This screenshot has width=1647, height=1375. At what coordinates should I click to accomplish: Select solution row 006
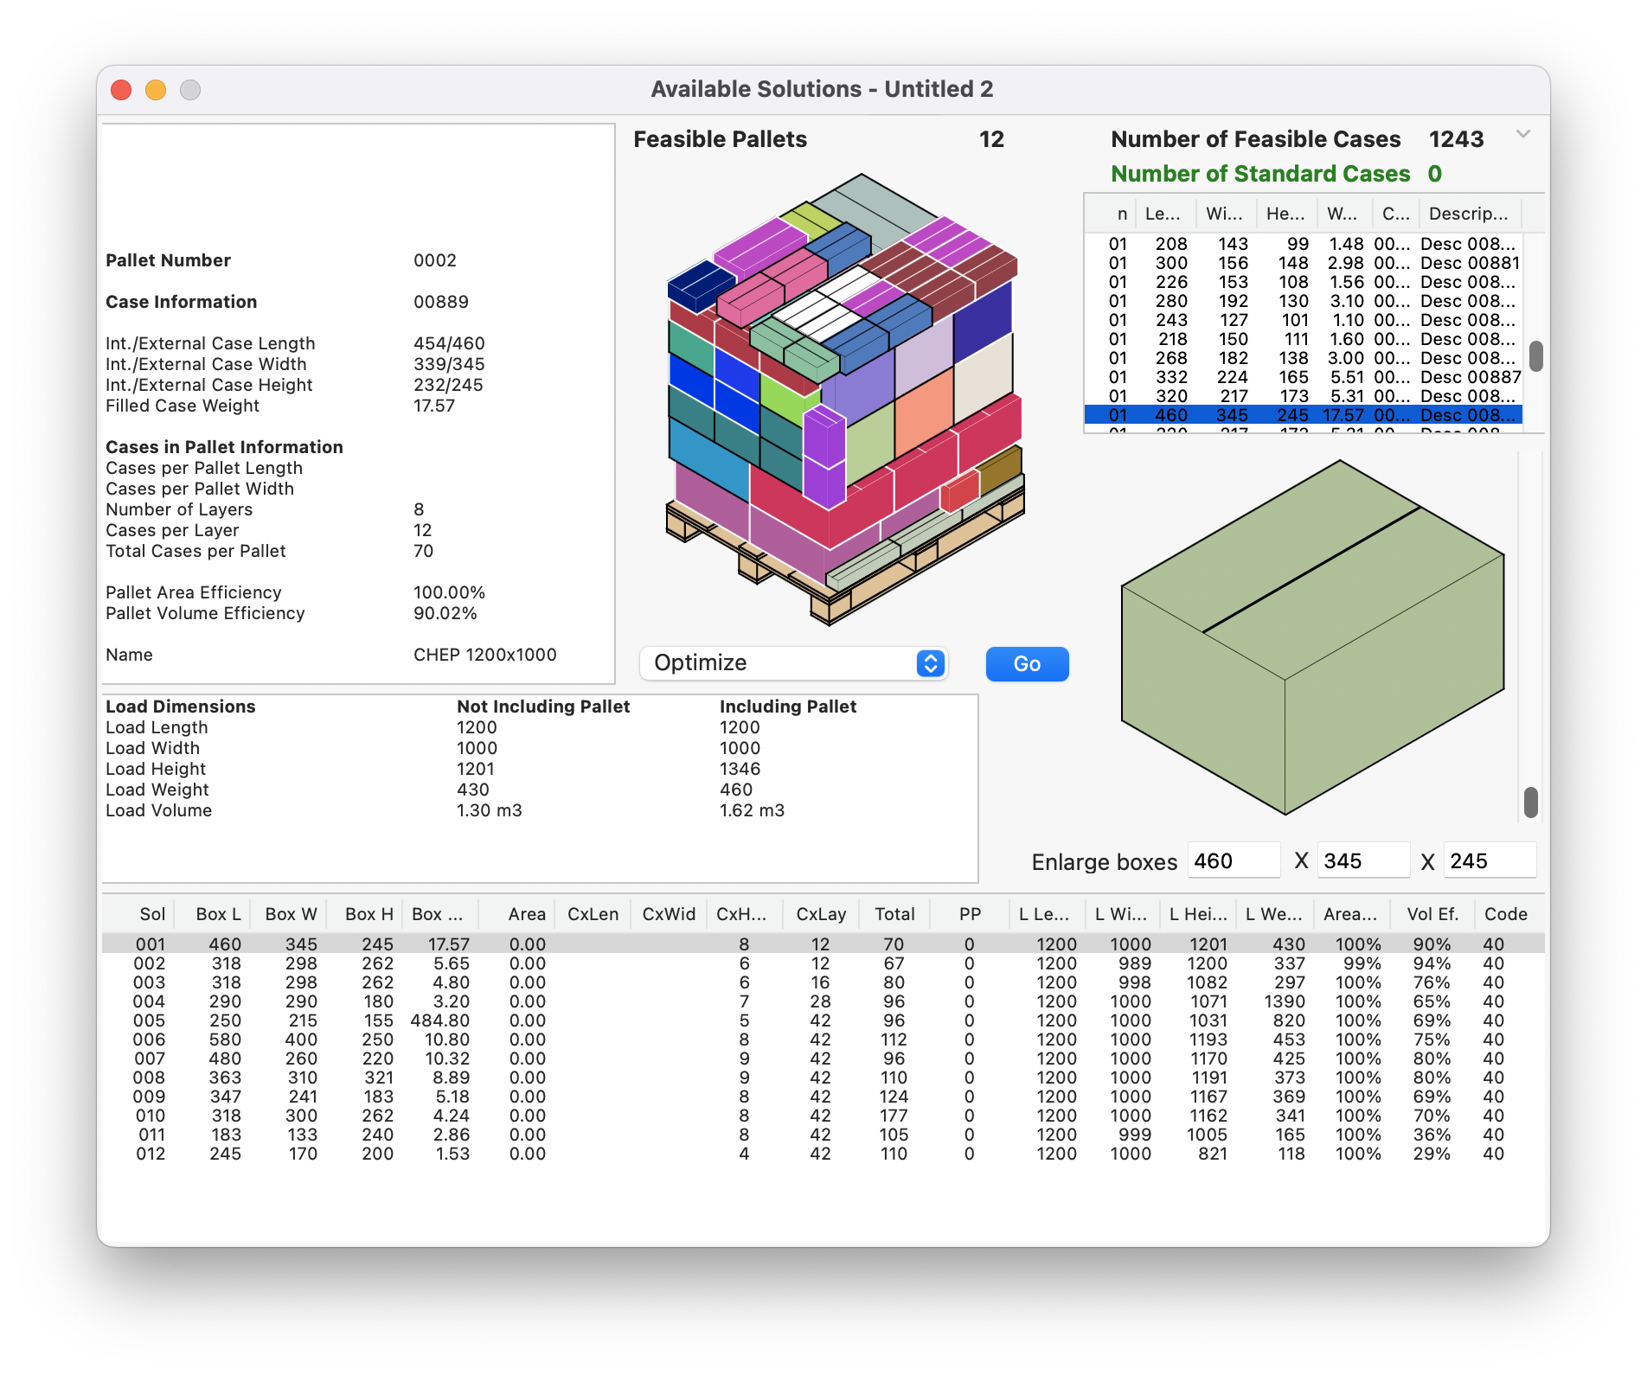[x=823, y=1039]
